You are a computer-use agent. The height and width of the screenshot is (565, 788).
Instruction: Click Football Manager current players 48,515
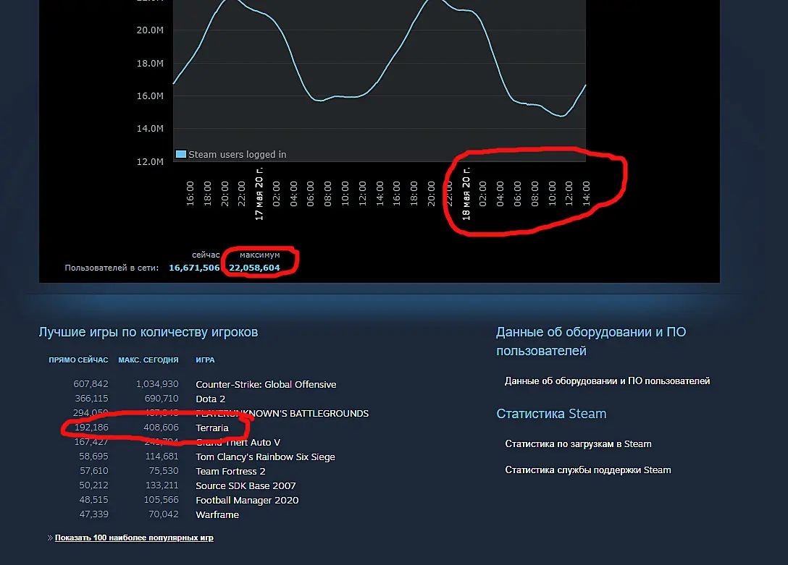point(93,501)
